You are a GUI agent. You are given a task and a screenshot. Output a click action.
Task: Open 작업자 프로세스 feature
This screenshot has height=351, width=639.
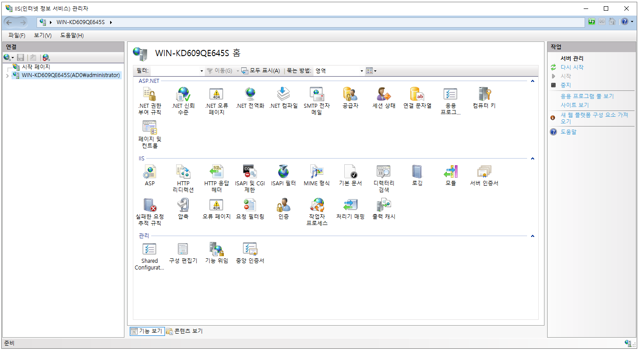pos(317,212)
